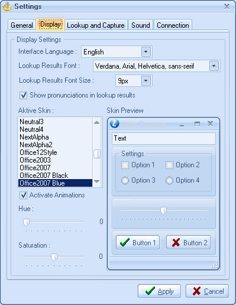Click the Settings window app icon
Image resolution: width=236 pixels, height=305 pixels.
tap(7, 7)
